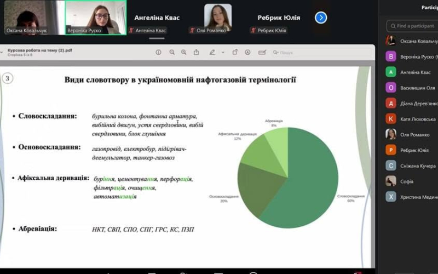The image size is (438, 274).
Task: Select Ангеліна Квас in participants list
Action: point(412,72)
